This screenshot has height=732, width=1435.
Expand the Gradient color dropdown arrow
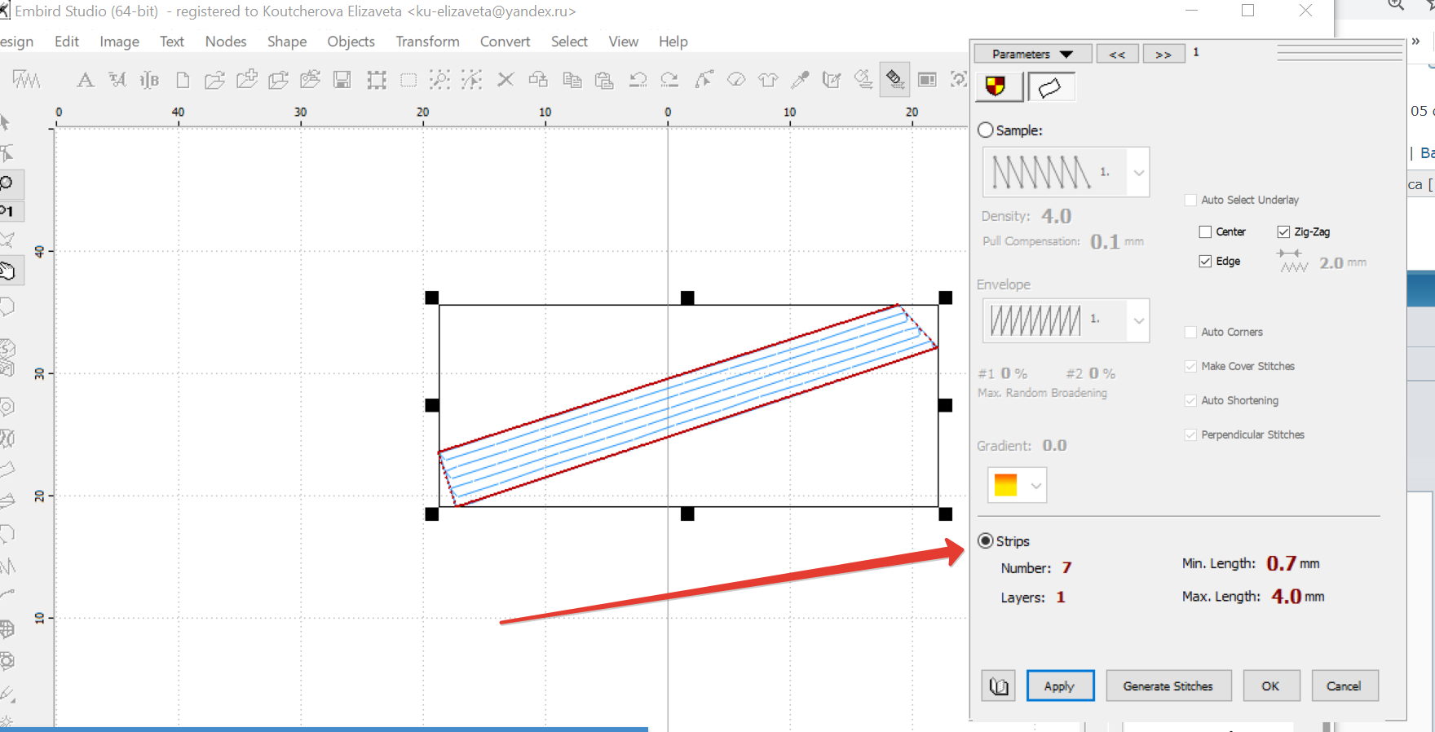point(1035,486)
